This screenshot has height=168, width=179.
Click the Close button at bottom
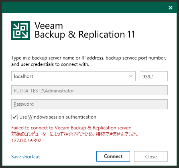click(151, 156)
